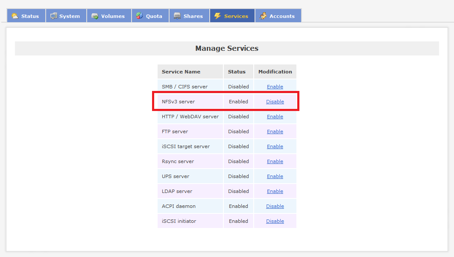
Task: Click the Shares tab drive icon
Action: [177, 16]
